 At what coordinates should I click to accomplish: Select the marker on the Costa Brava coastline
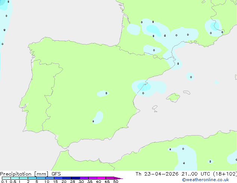tap(178, 63)
